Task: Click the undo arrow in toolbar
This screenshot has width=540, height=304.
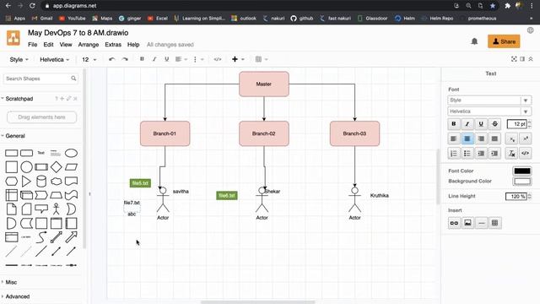Action: pyautogui.click(x=111, y=59)
